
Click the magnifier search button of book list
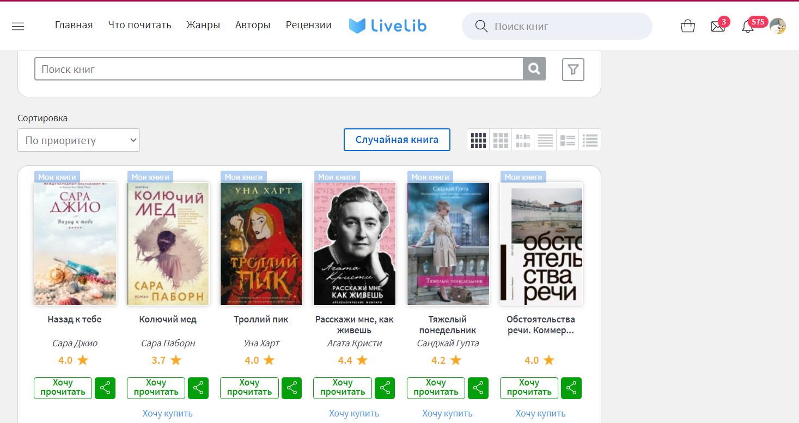pos(534,69)
